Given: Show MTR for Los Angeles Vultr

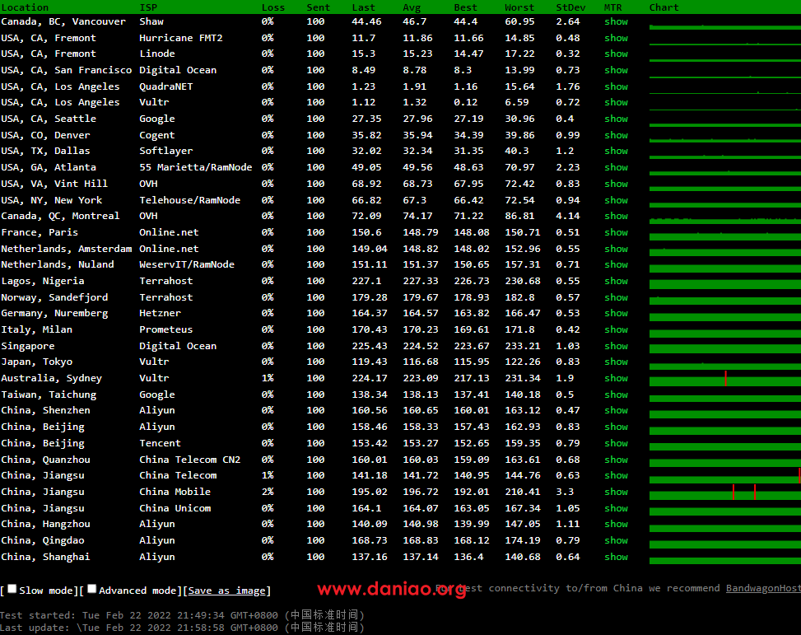Looking at the screenshot, I should (616, 102).
